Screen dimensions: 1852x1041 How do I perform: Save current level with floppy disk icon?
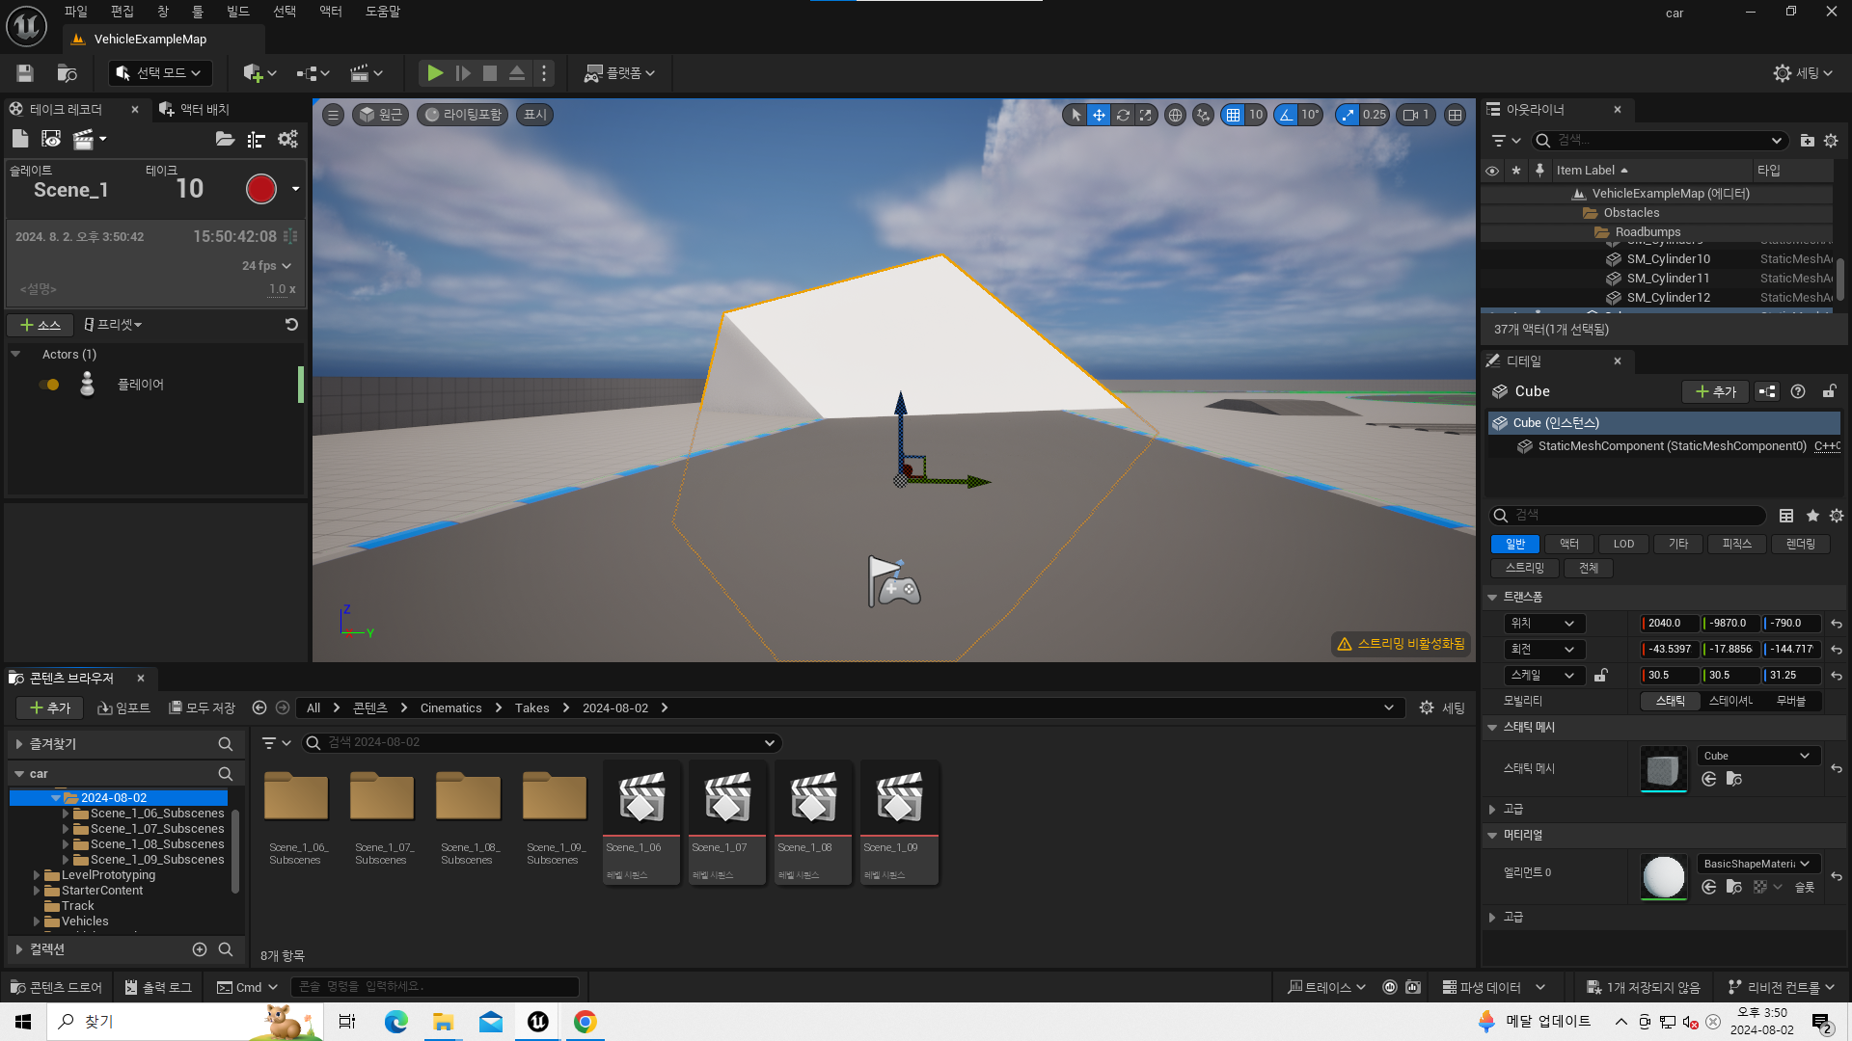[x=25, y=73]
